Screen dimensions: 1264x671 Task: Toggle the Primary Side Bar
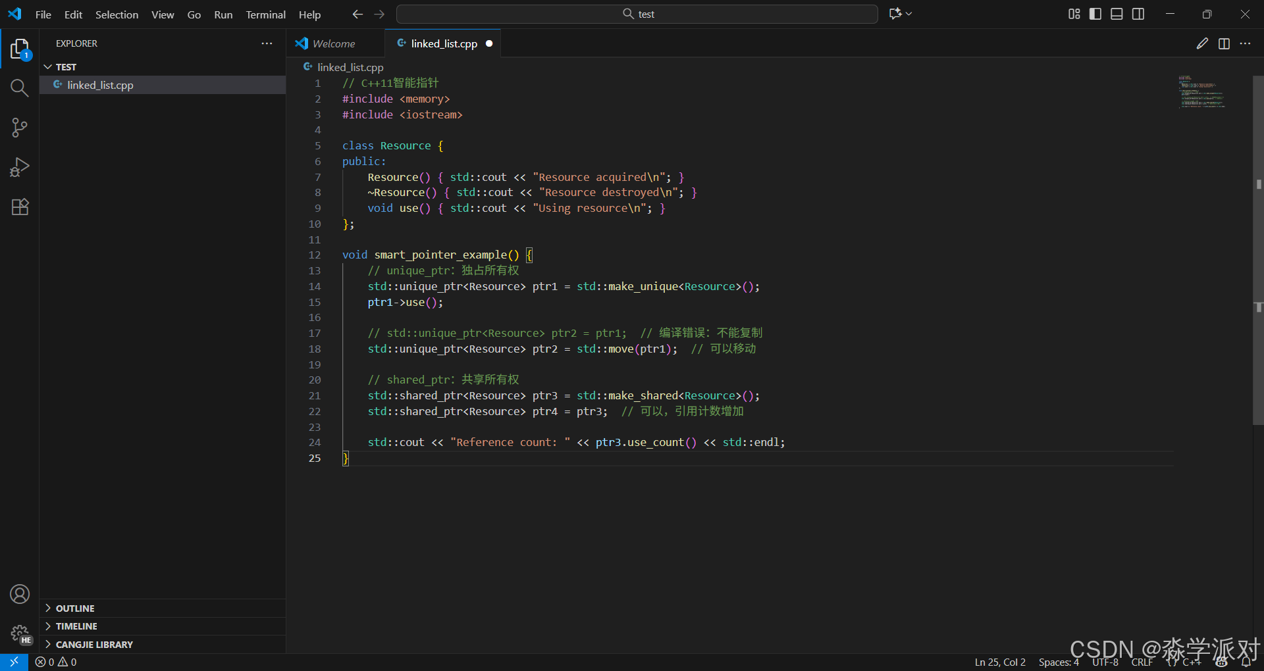point(1095,14)
